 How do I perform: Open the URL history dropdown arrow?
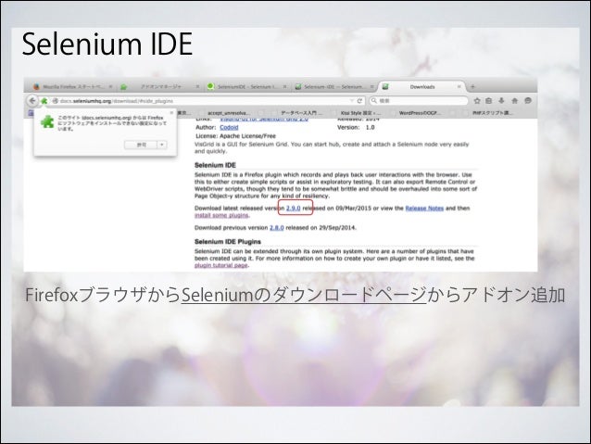(351, 101)
